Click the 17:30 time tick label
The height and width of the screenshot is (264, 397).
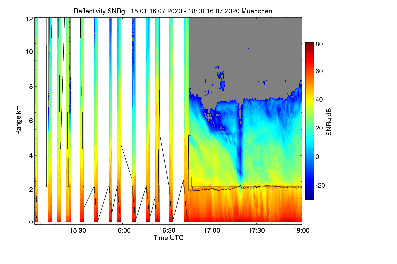[256, 230]
